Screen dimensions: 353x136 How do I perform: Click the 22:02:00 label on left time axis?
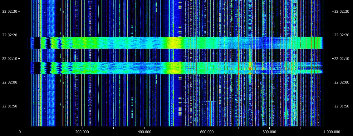click(x=9, y=82)
